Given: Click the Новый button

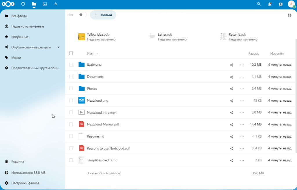Looking at the screenshot, I should click(x=103, y=15).
